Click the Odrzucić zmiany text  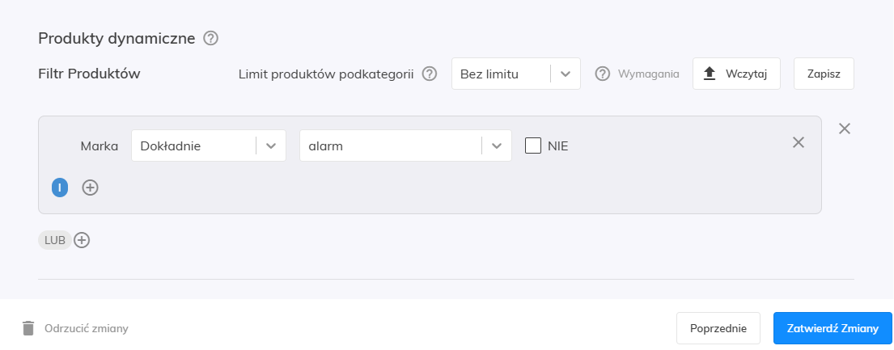coord(87,328)
